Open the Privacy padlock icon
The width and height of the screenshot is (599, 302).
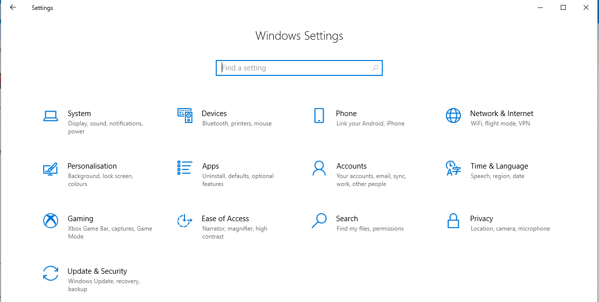(453, 221)
